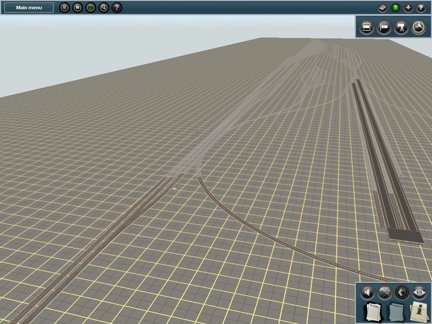Switch to the tripod tracking camera view
This screenshot has width=432, height=324.
pos(401,27)
